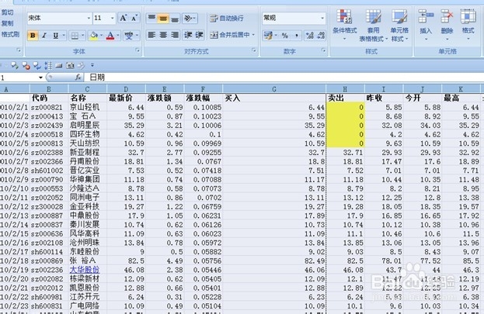Toggle top vertical alignment
The width and height of the screenshot is (484, 314).
coord(151,19)
